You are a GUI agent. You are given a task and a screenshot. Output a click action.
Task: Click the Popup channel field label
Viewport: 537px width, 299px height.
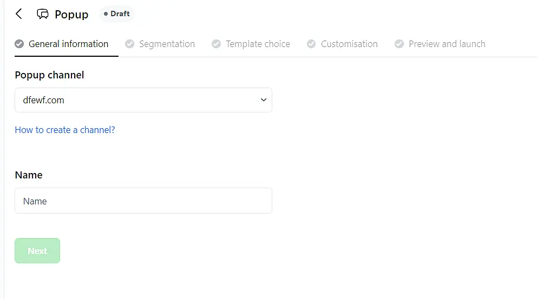[x=49, y=75]
